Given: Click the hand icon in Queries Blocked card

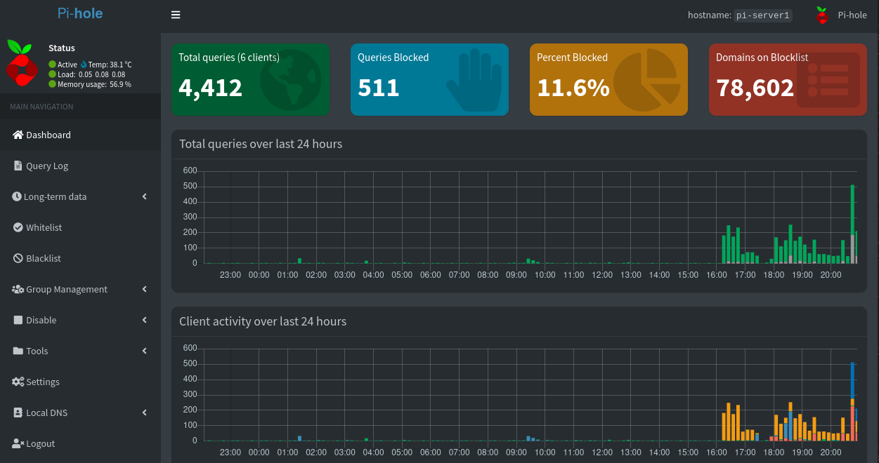Looking at the screenshot, I should 475,80.
